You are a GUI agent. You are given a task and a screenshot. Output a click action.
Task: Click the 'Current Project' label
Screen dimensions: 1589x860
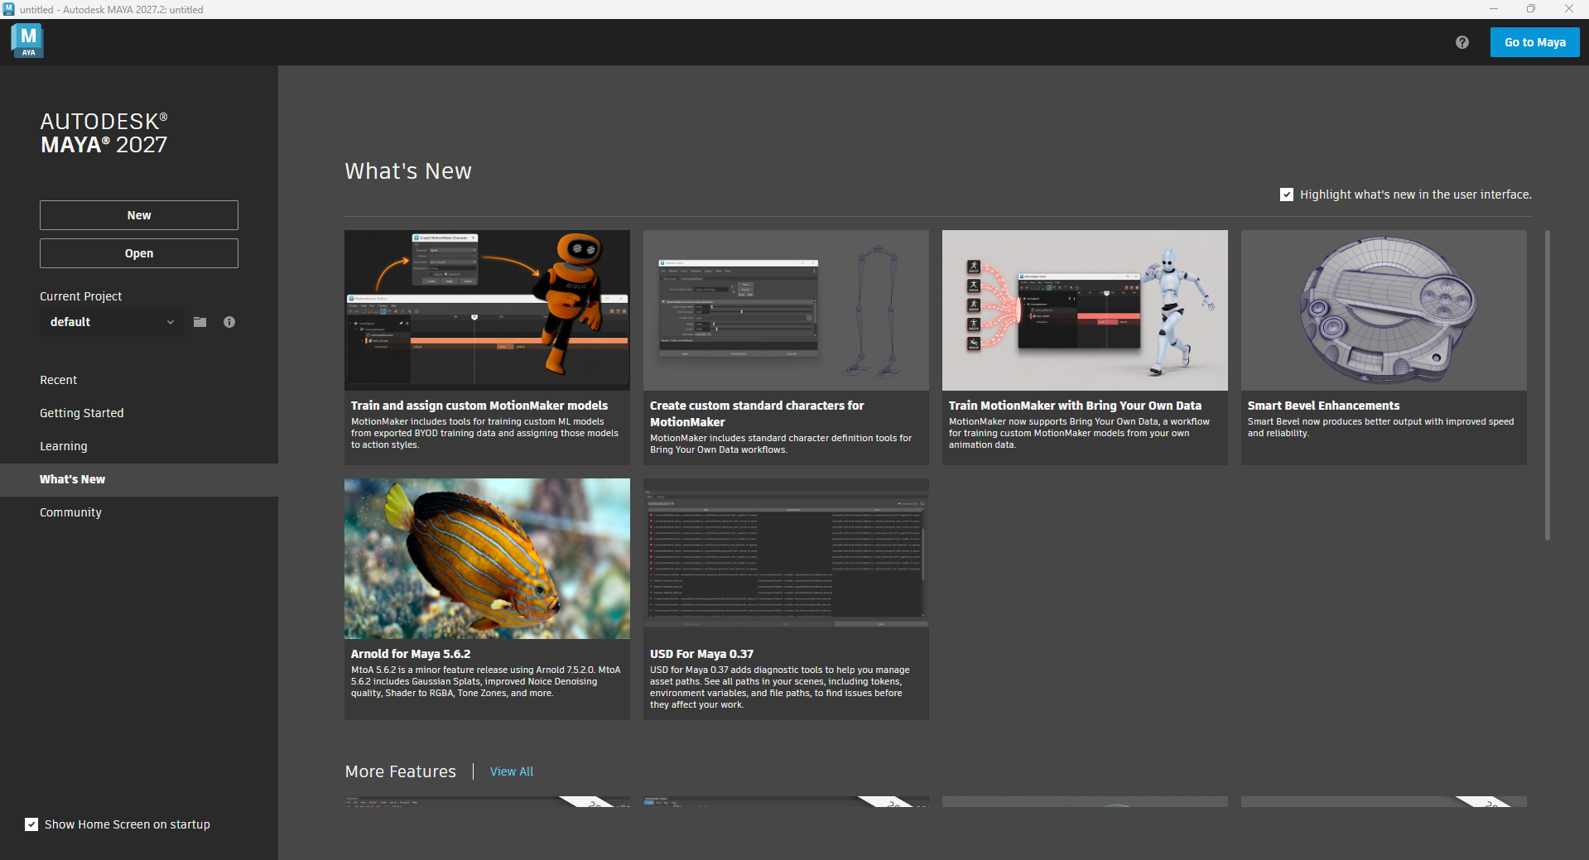coord(80,296)
